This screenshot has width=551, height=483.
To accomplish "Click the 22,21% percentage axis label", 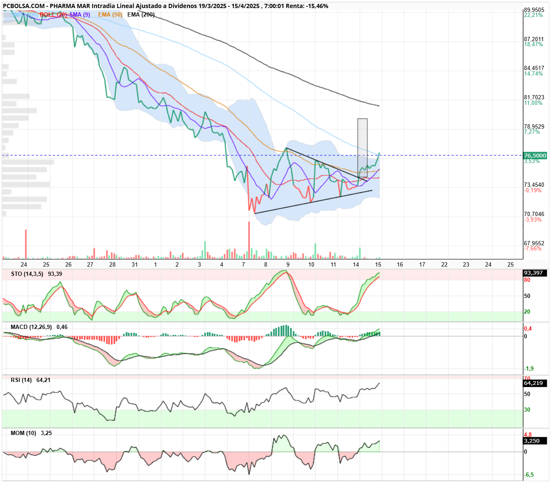I will click(x=533, y=15).
